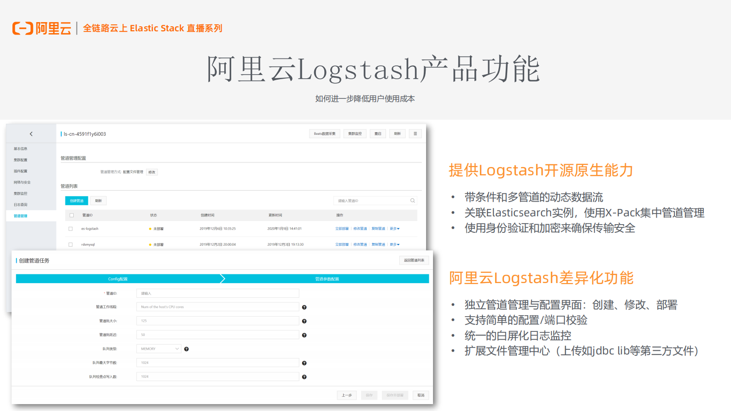Click the 重启 button
The height and width of the screenshot is (411, 731).
tap(378, 134)
